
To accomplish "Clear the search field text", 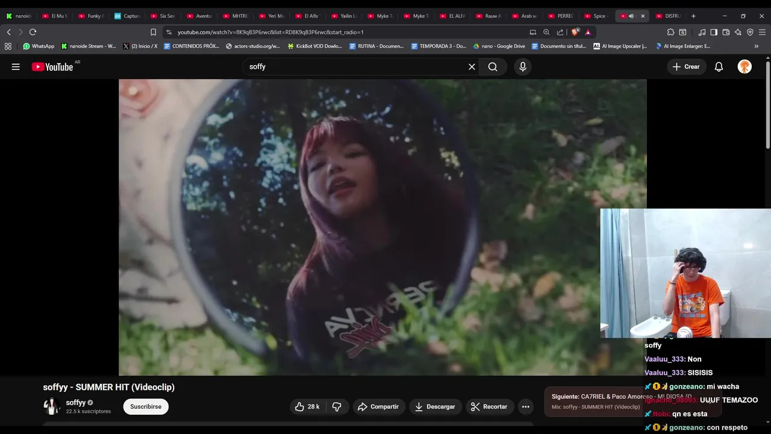I will 472,67.
